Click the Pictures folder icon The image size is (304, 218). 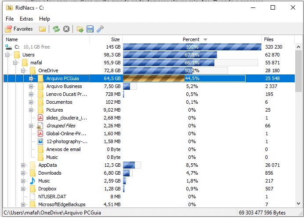tap(40, 110)
